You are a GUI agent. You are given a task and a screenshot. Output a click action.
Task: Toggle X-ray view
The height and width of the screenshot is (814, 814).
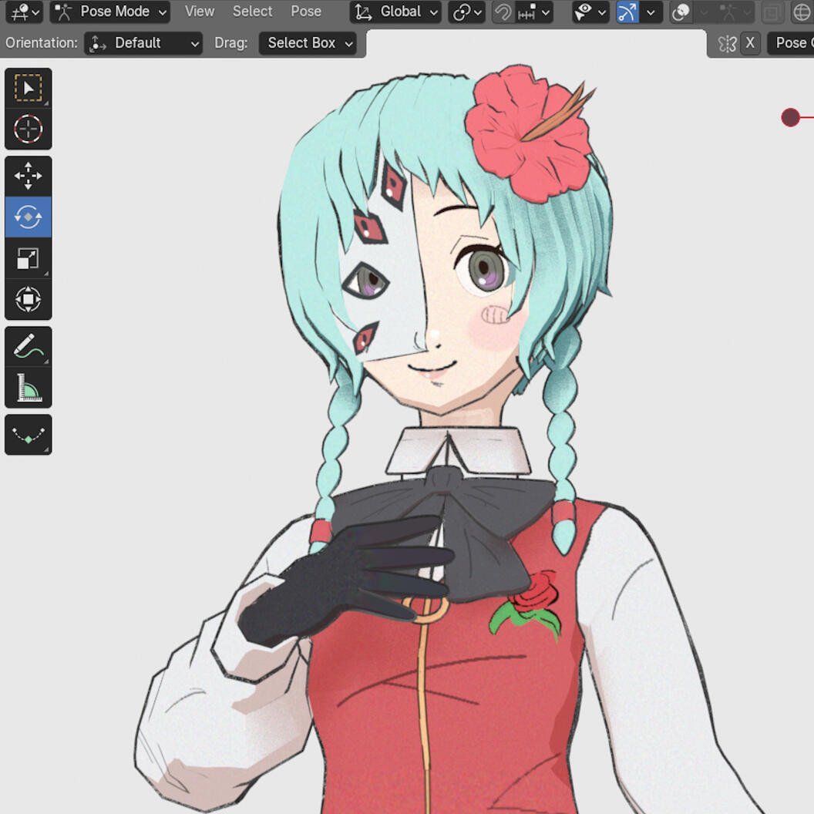pos(772,12)
